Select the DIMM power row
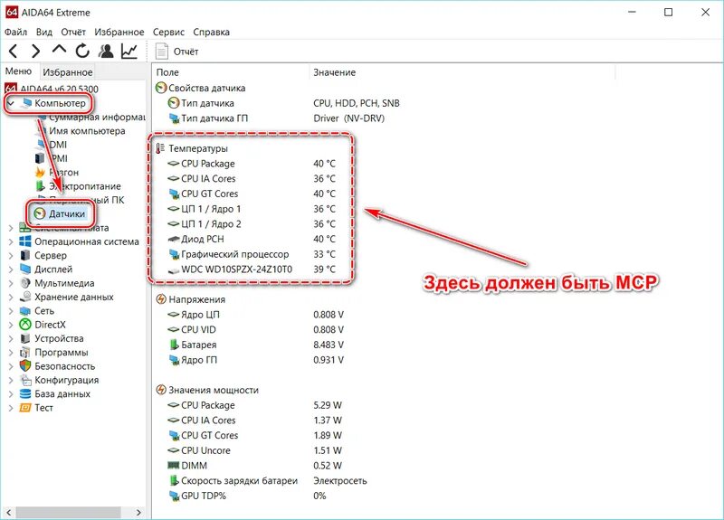 point(254,466)
